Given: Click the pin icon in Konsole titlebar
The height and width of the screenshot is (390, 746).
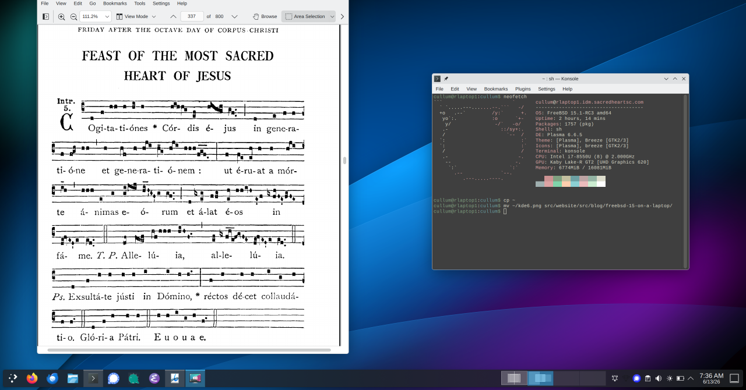Looking at the screenshot, I should [x=446, y=79].
